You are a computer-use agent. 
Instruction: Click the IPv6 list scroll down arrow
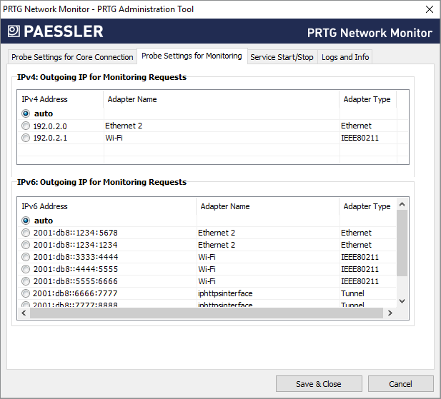pos(402,301)
